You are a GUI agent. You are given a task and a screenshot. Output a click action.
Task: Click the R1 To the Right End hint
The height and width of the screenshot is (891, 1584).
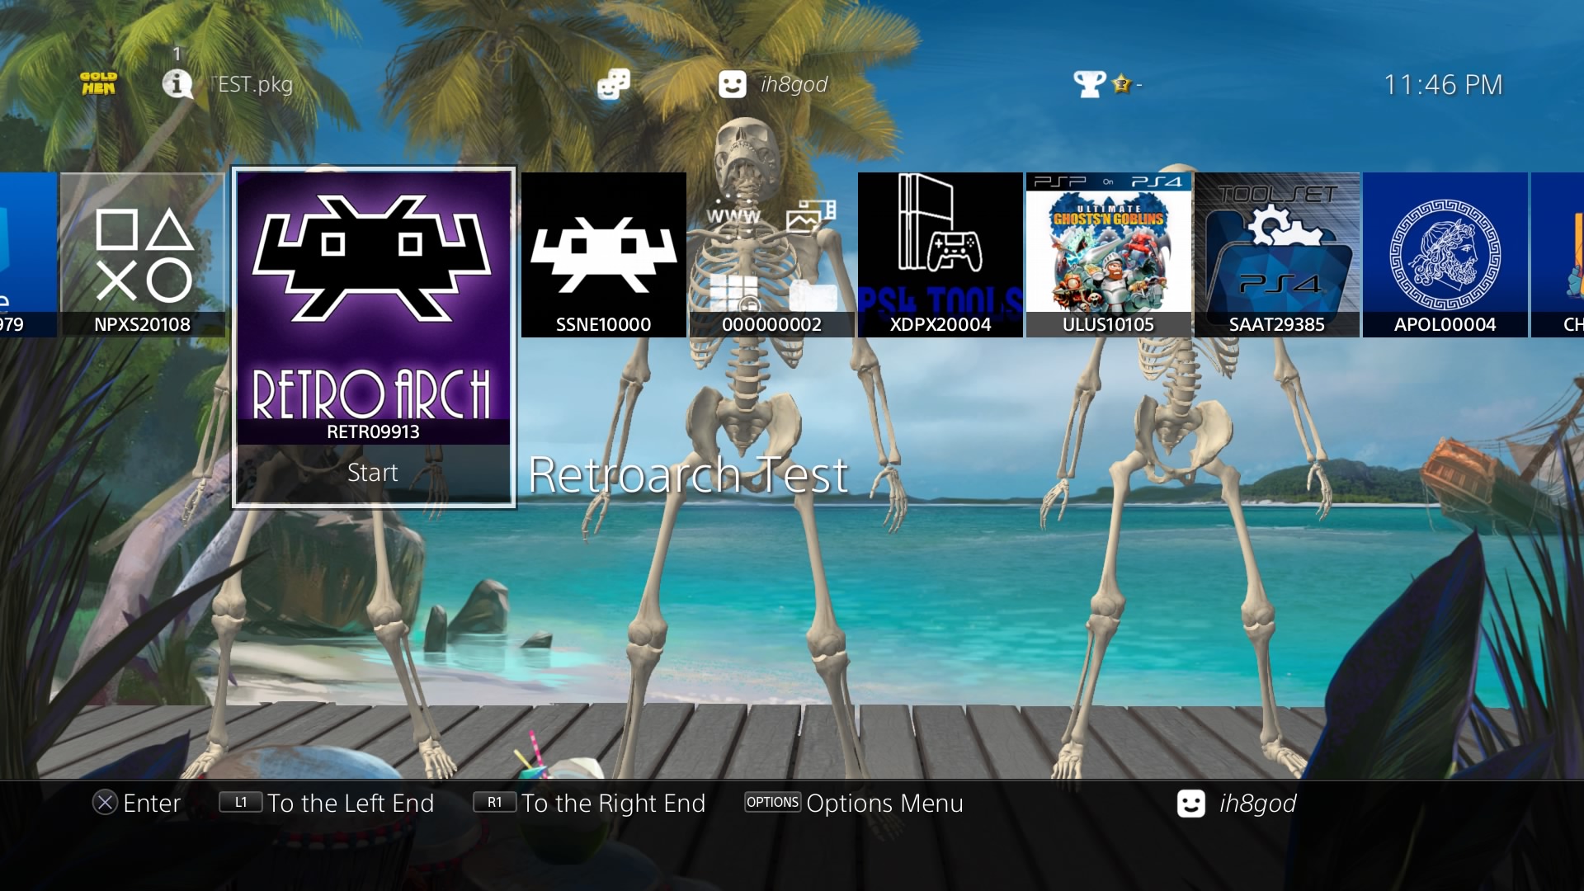[x=589, y=803]
